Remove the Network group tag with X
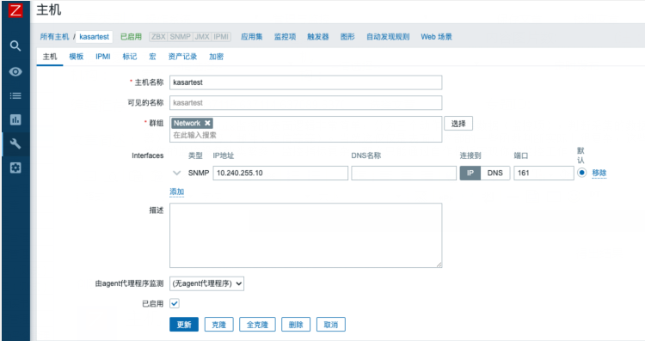645x341 pixels. tap(208, 123)
